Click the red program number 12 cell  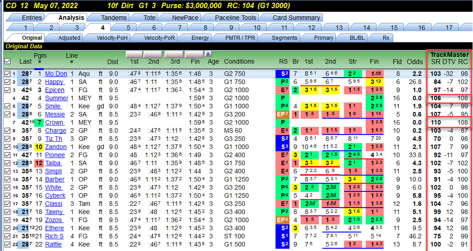pyautogui.click(x=39, y=163)
